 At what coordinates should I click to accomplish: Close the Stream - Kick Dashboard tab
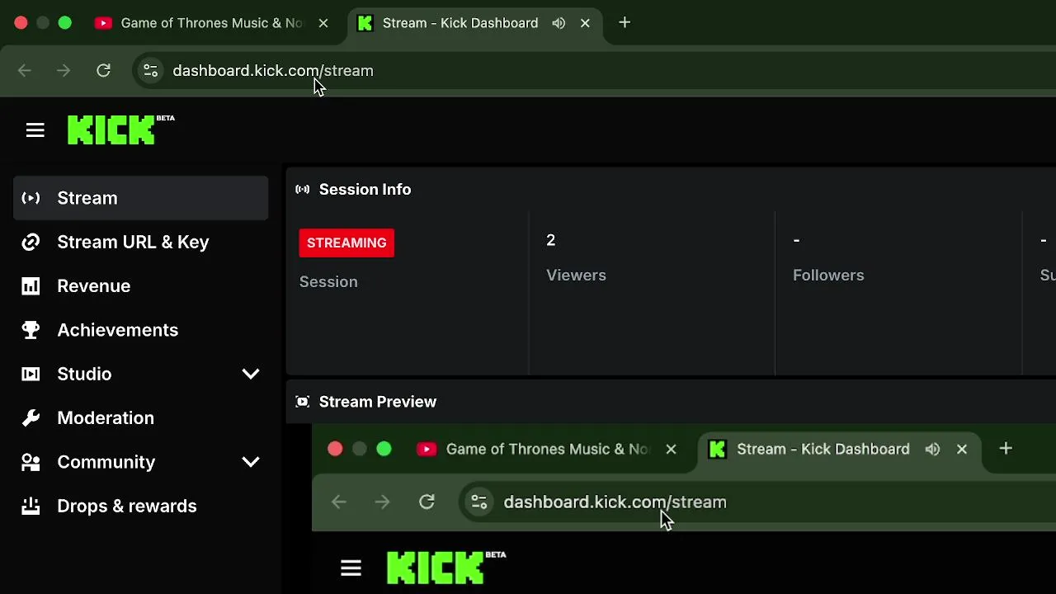[x=585, y=23]
